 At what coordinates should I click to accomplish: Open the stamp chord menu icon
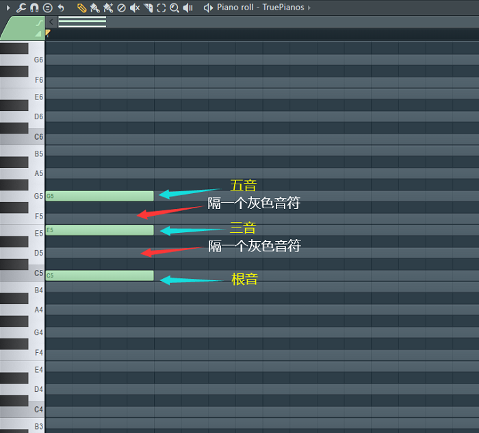(48, 8)
